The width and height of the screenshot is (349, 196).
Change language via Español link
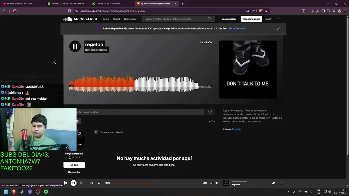point(237,130)
